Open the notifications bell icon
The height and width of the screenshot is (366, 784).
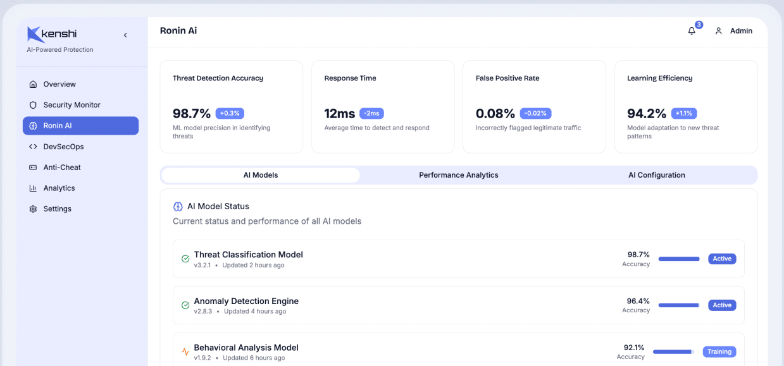(692, 31)
